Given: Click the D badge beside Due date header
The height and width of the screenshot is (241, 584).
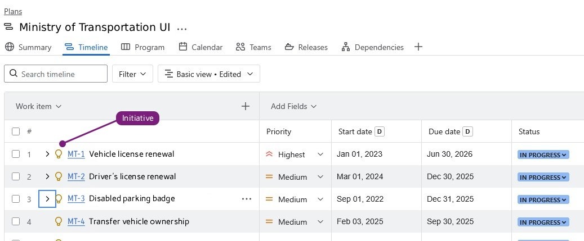Looking at the screenshot, I should click(467, 131).
